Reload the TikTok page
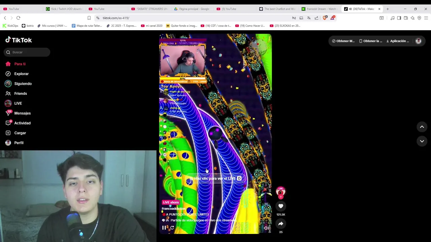The width and height of the screenshot is (431, 242). click(18, 18)
